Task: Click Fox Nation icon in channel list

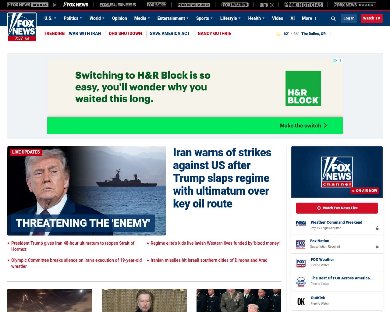Action: [301, 244]
